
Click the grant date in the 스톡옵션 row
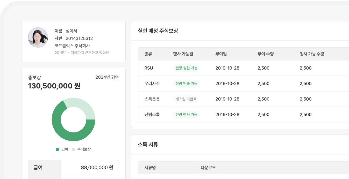(x=227, y=99)
